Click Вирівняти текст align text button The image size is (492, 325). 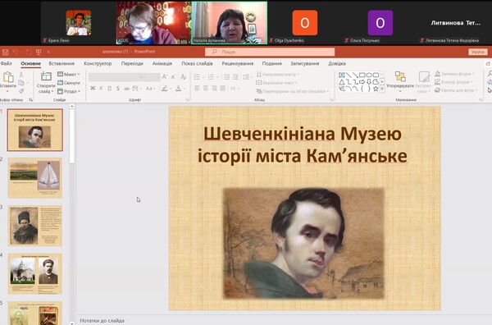(x=276, y=83)
